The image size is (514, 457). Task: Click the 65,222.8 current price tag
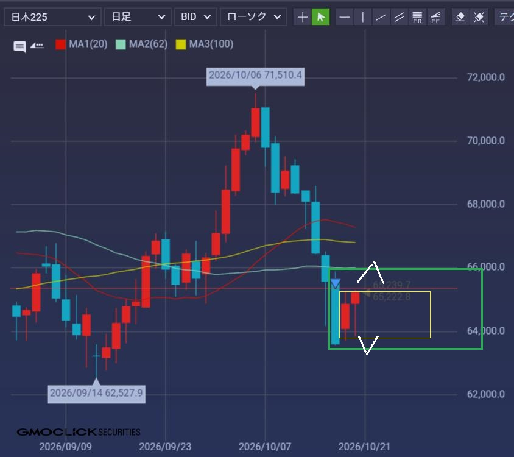(392, 297)
